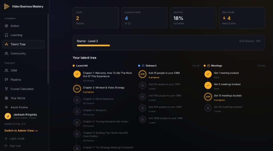Viewport: 273px width, 151px height.
Task: Open the Funnel Calculator
Action: [x=23, y=89]
